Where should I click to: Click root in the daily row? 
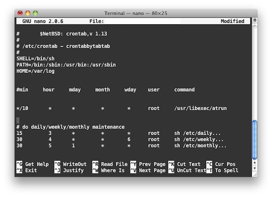[154, 133]
